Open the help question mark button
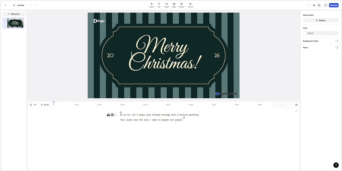 (x=336, y=165)
